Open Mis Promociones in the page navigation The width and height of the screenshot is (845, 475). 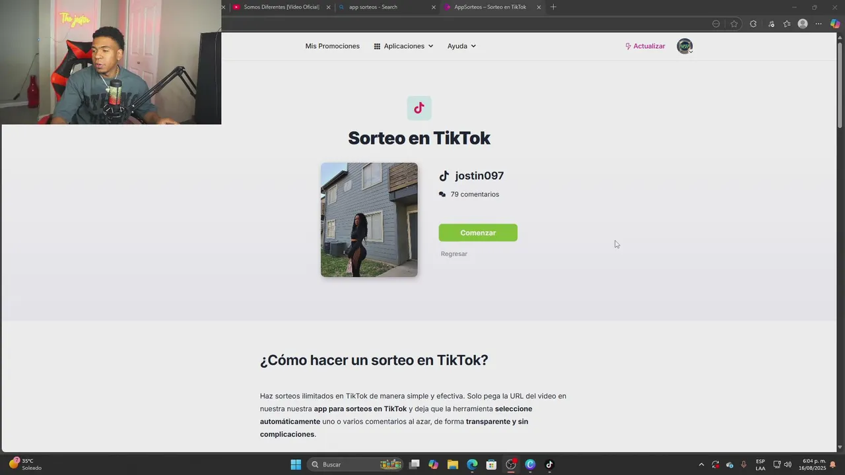click(x=332, y=46)
